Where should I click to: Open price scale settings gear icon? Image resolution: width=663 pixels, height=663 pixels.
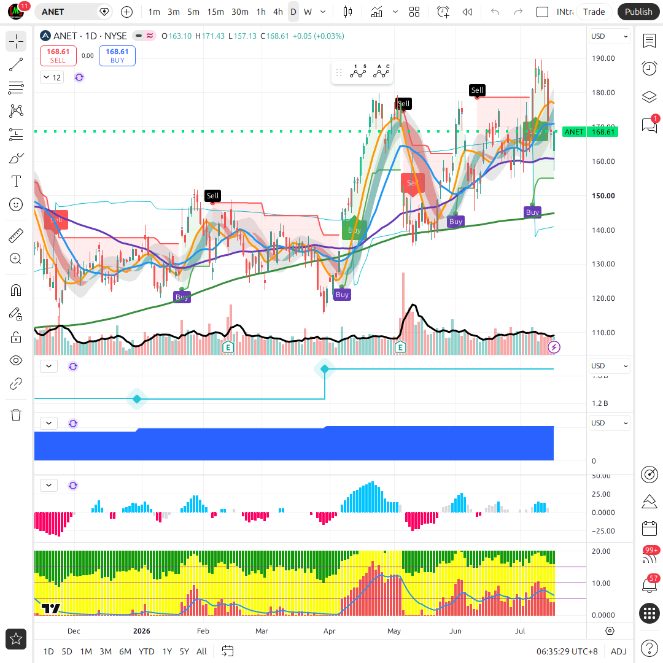coord(610,631)
